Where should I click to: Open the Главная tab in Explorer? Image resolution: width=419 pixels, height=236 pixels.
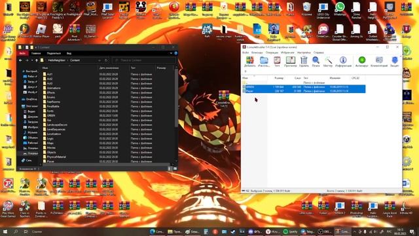[x=36, y=53]
